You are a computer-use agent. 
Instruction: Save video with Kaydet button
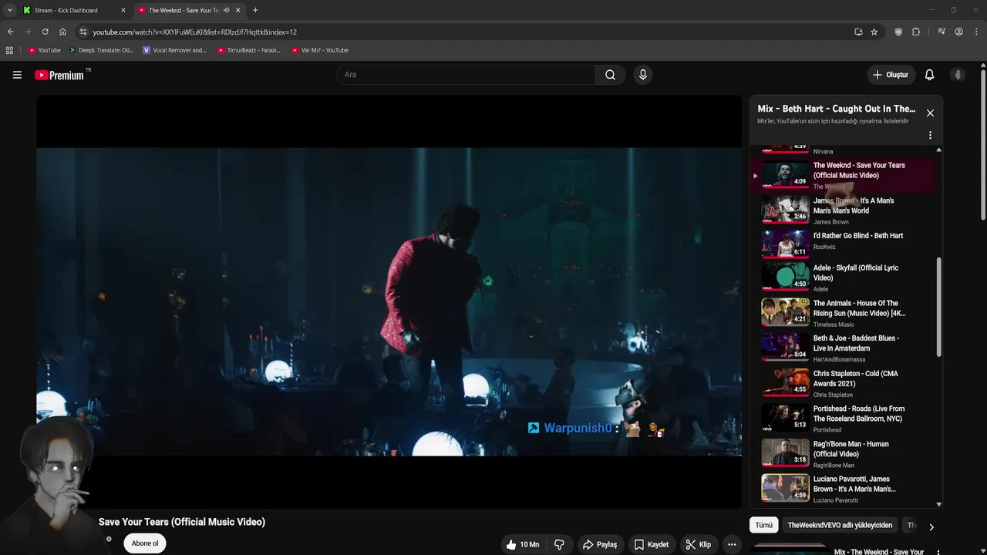(x=651, y=544)
